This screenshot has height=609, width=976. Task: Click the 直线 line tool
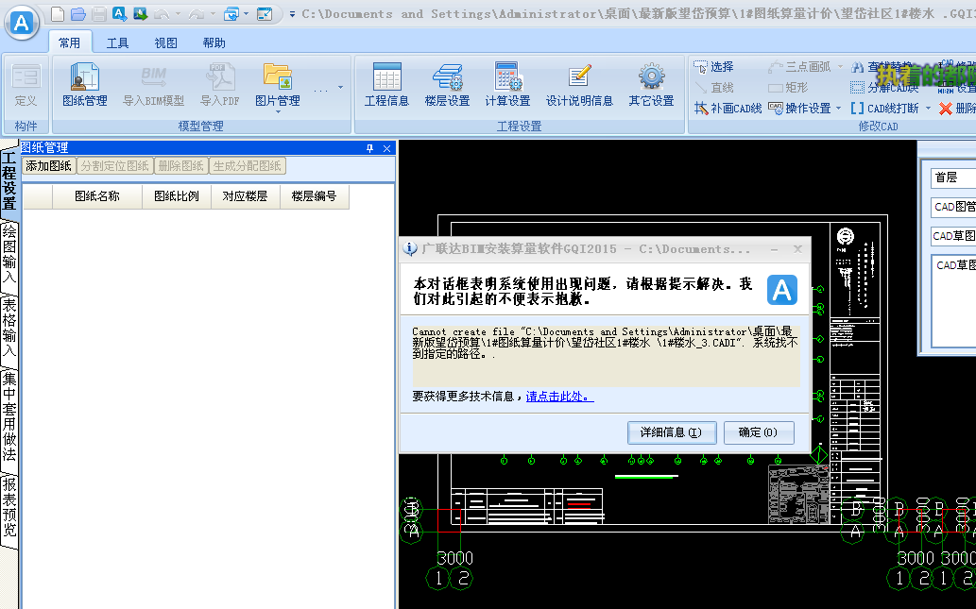click(x=714, y=88)
